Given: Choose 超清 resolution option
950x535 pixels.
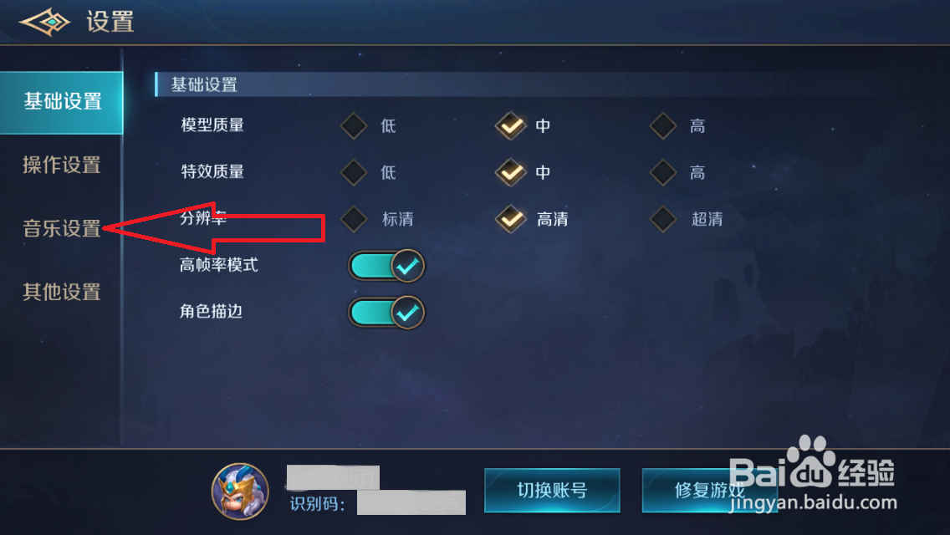Looking at the screenshot, I should (x=663, y=219).
